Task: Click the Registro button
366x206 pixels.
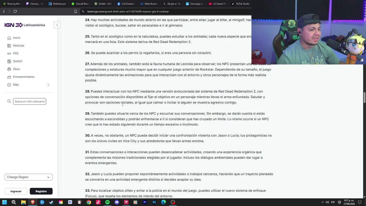Action: pyautogui.click(x=41, y=191)
